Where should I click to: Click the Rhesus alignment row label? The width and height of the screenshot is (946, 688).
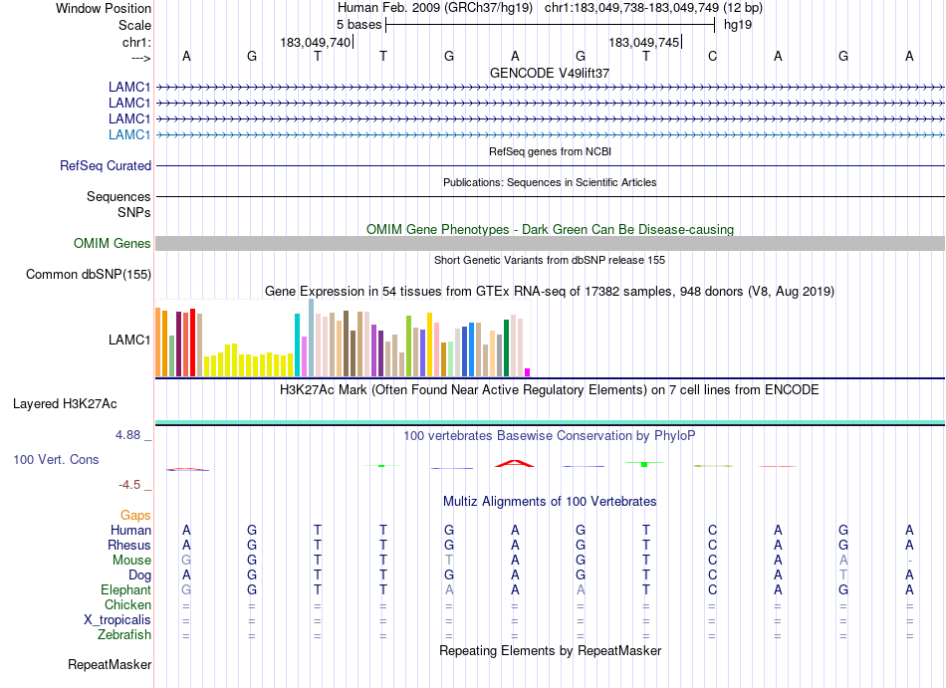point(129,545)
